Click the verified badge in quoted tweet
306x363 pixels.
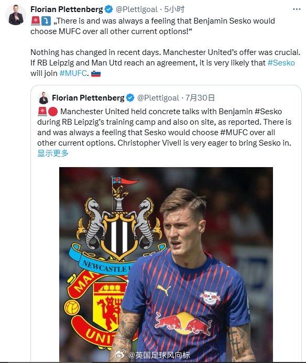(x=130, y=98)
